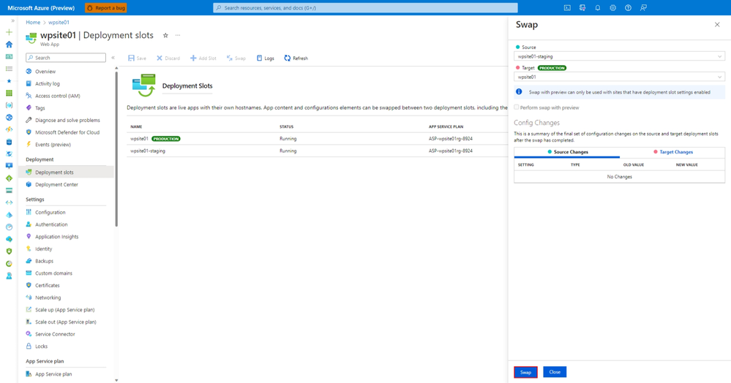Viewport: 731px width, 383px height.
Task: Open Logs in the command bar
Action: pyautogui.click(x=266, y=58)
